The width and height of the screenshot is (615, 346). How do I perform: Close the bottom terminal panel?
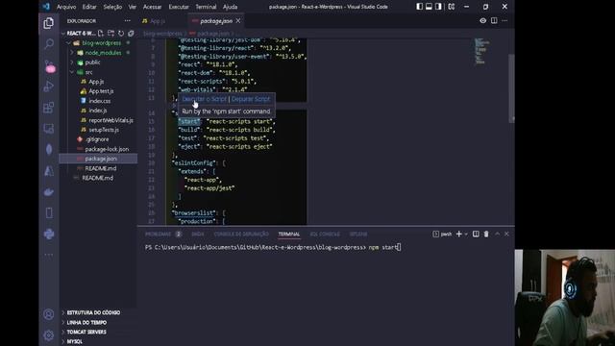click(x=506, y=235)
